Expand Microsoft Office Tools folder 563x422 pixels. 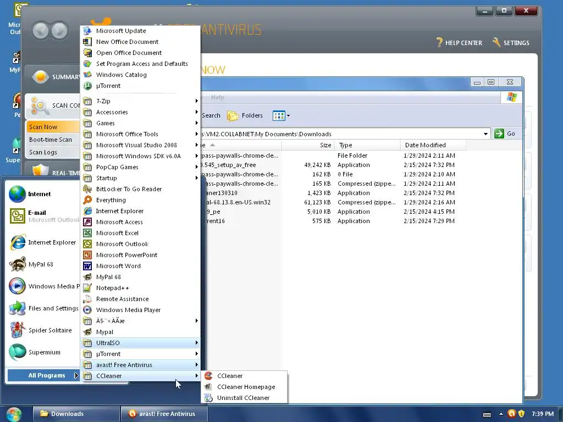point(140,134)
